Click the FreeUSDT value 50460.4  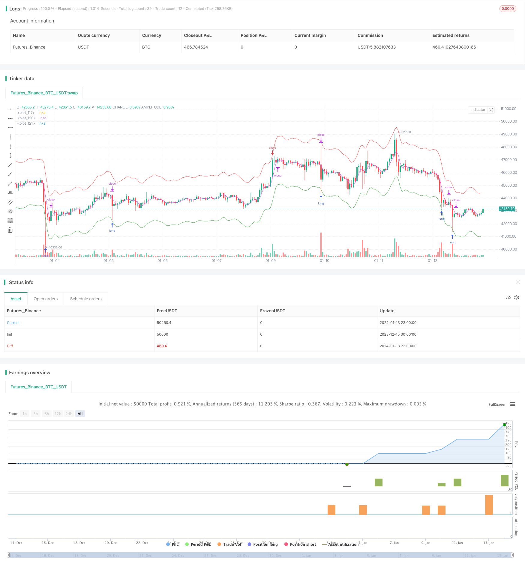(x=164, y=323)
